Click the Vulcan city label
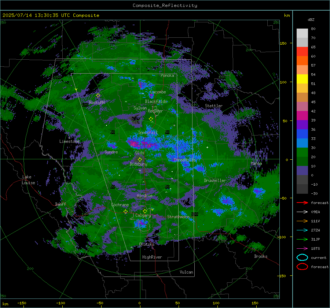This screenshot has height=308, width=330. (186, 272)
